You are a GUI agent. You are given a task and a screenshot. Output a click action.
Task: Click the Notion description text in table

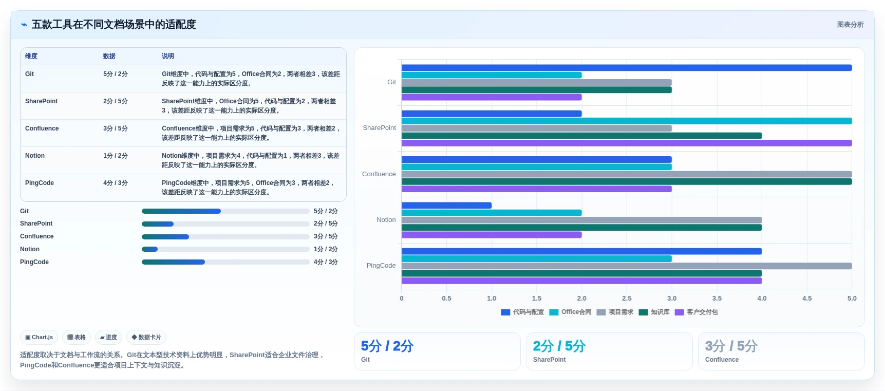(x=251, y=160)
